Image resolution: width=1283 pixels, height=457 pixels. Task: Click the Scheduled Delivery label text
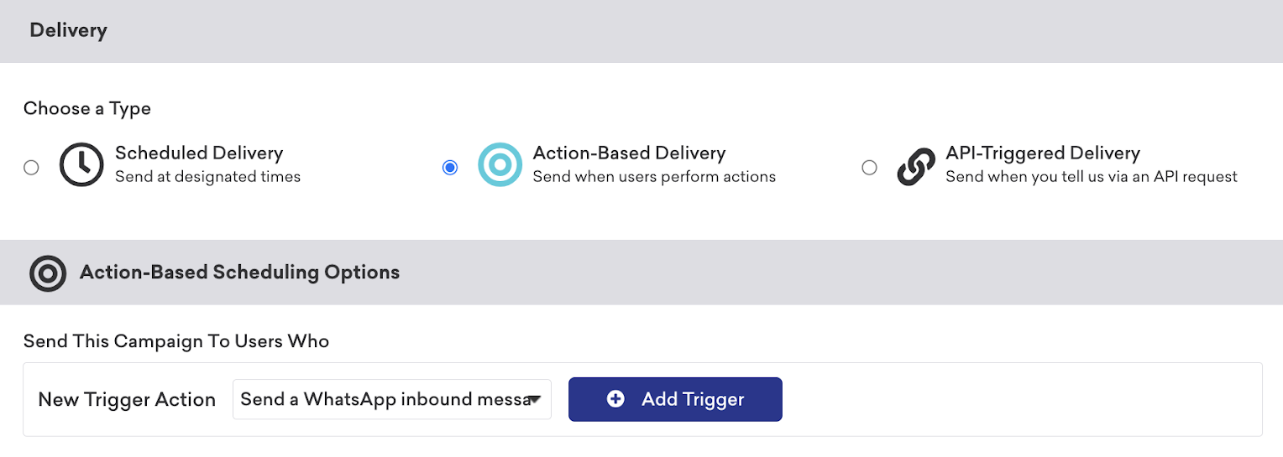pos(199,153)
